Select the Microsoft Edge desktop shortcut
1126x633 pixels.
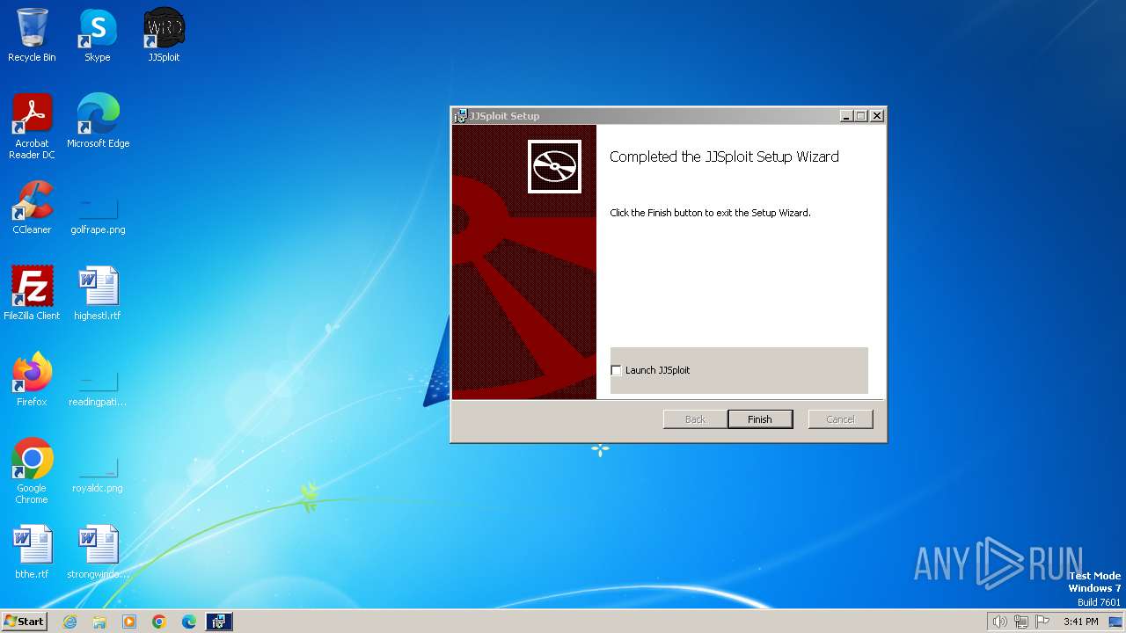click(x=98, y=121)
